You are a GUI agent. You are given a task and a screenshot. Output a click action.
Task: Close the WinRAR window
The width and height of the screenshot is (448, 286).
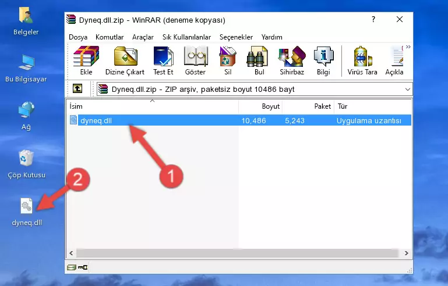coord(400,19)
